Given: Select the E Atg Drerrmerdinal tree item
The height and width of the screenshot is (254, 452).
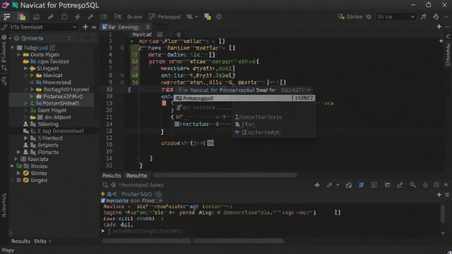Looking at the screenshot, I should point(60,131).
